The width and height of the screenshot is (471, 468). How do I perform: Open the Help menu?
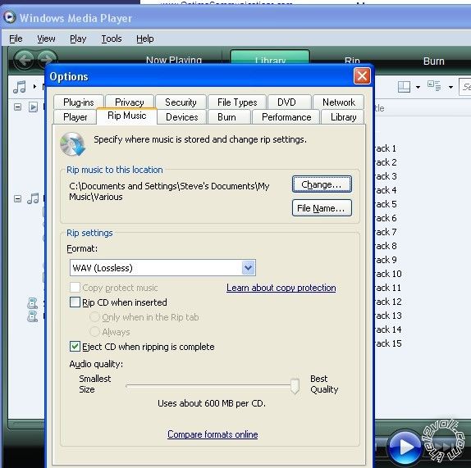pos(144,39)
